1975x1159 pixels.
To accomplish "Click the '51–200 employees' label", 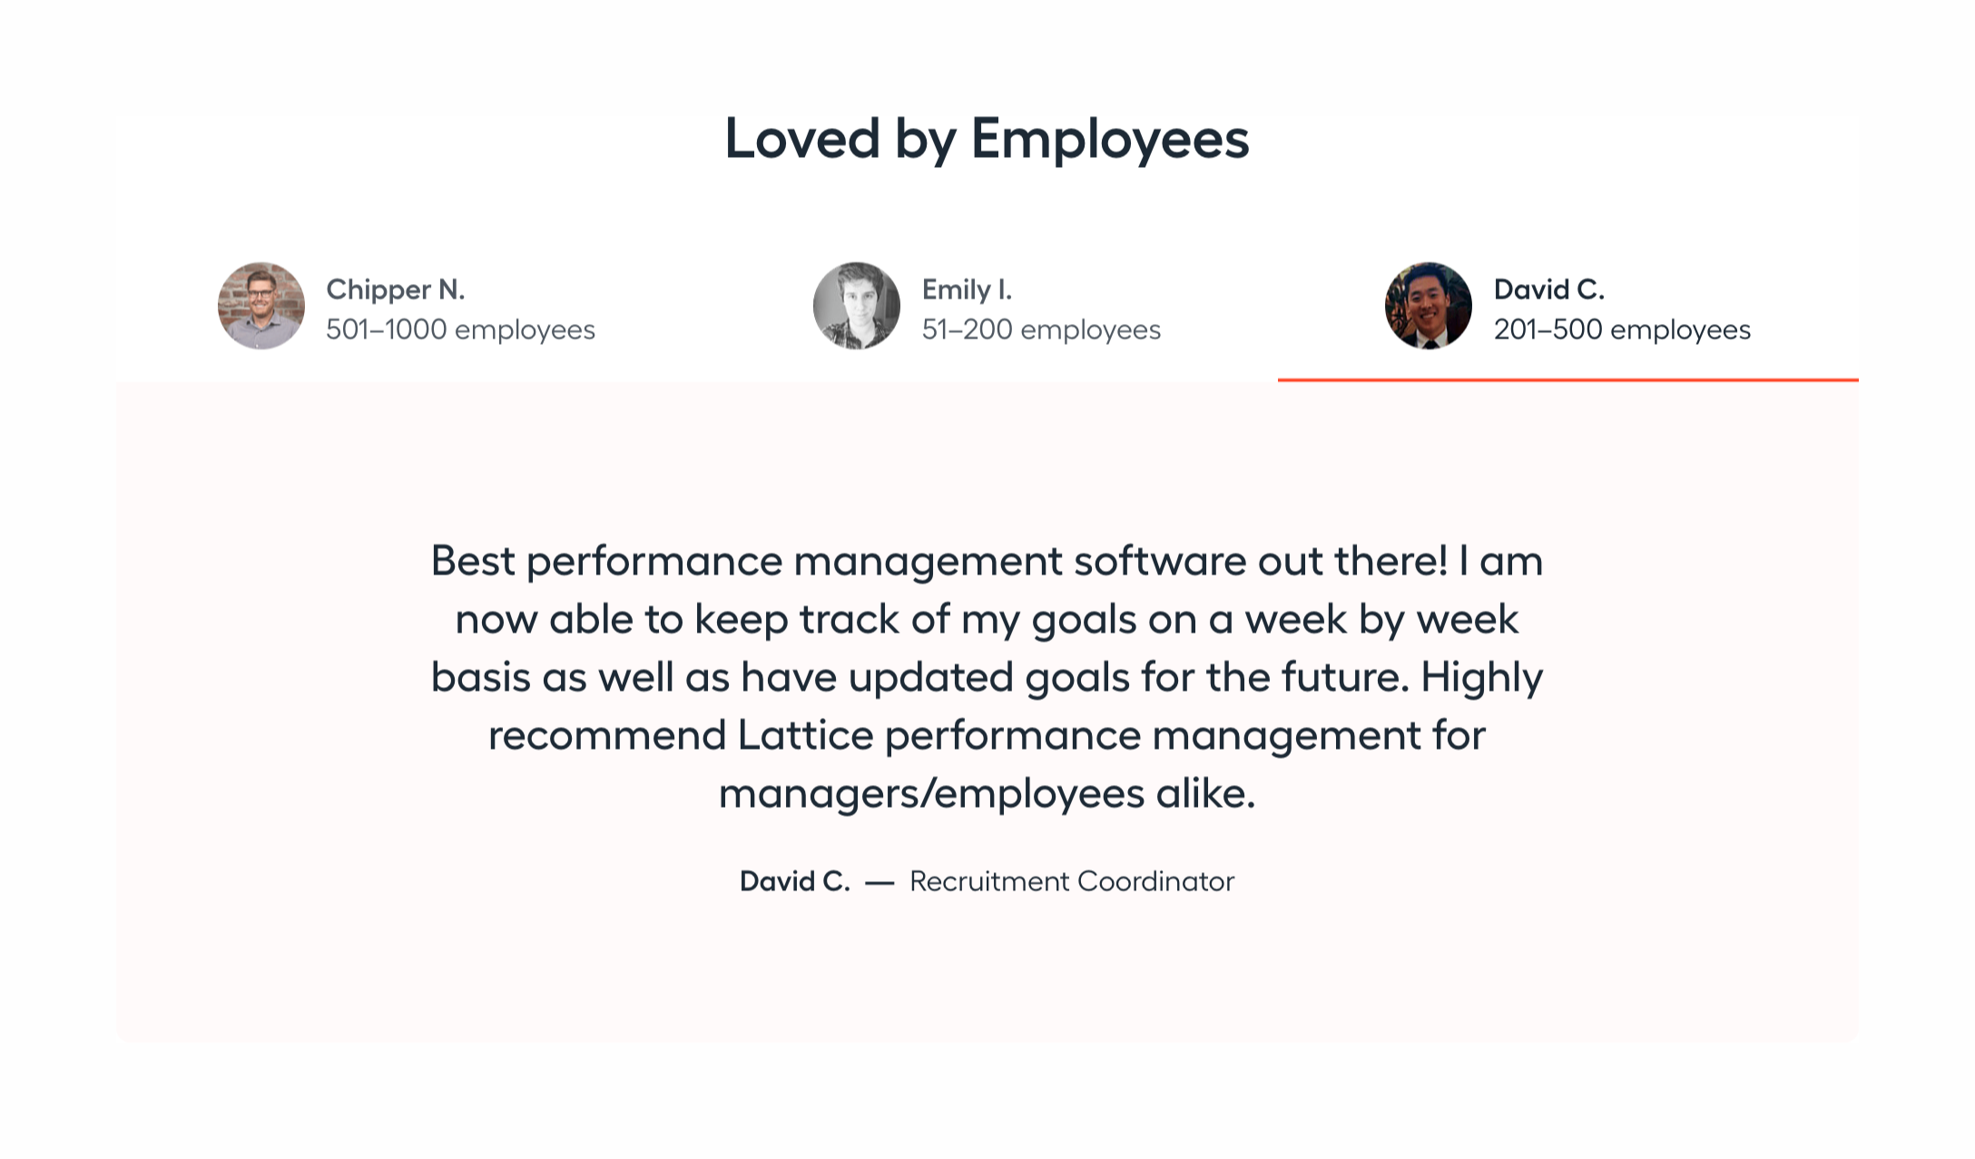I will tap(1041, 330).
